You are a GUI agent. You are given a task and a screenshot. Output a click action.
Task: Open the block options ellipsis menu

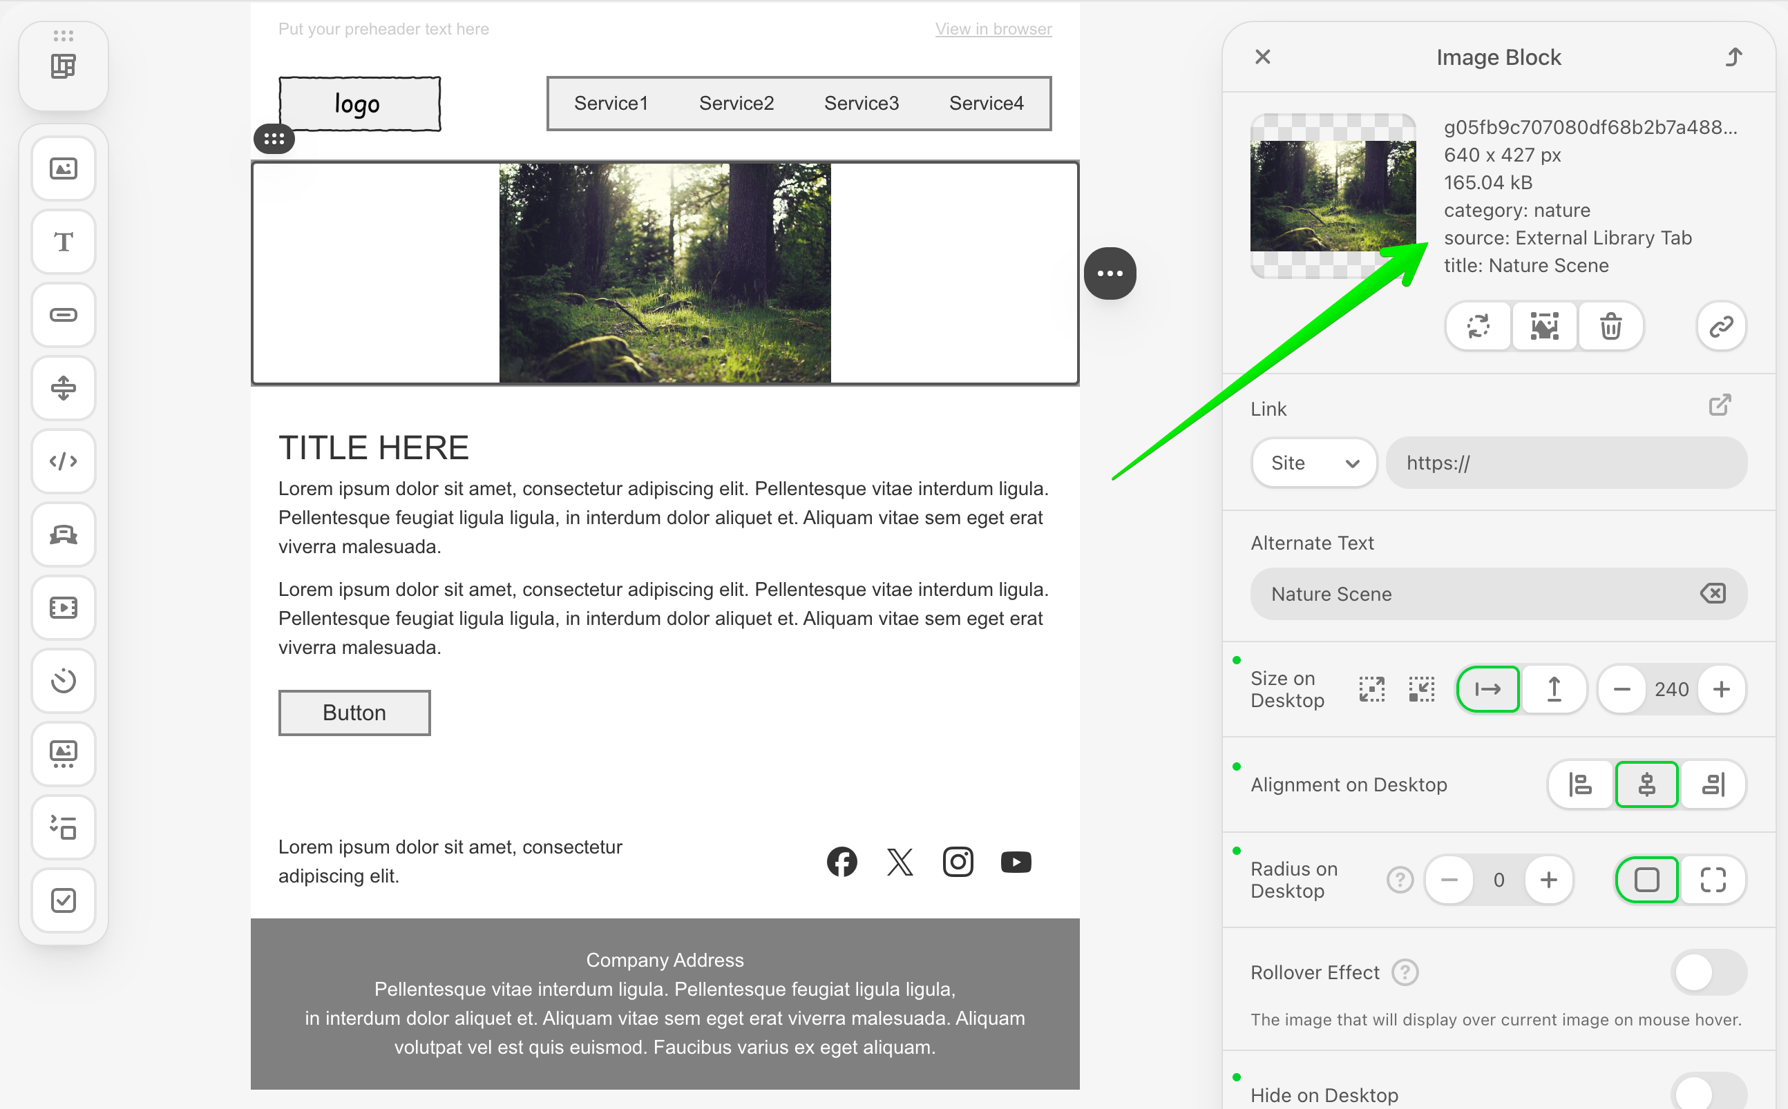[1110, 273]
